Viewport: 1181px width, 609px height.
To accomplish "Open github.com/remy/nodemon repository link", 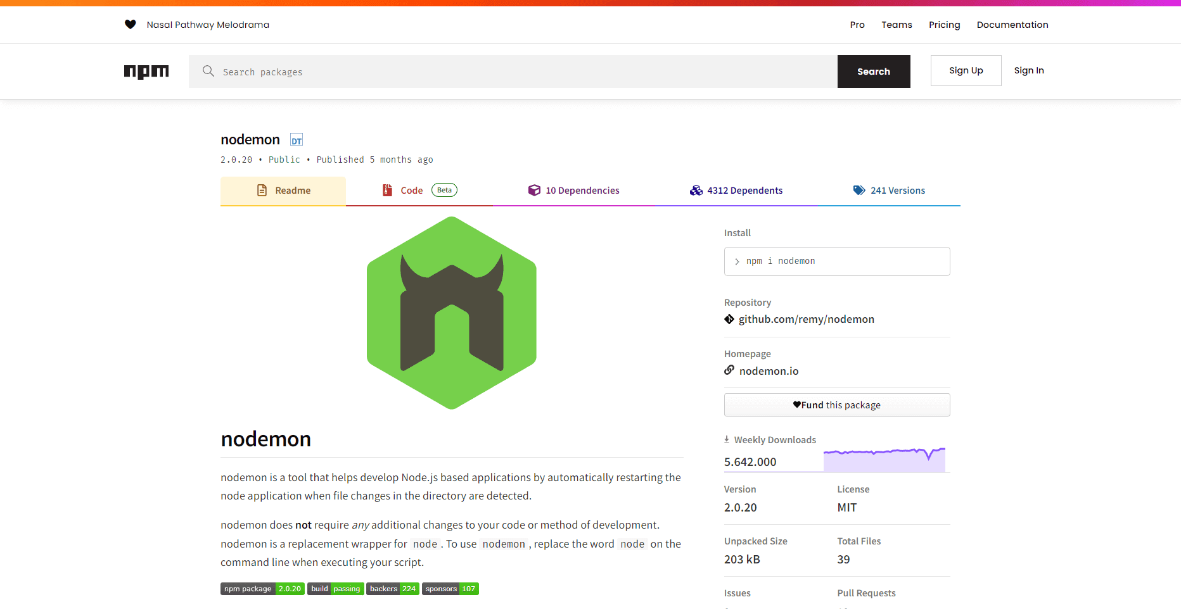I will coord(806,319).
